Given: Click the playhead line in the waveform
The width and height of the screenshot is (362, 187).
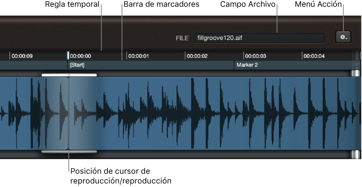Looking at the screenshot, I should click(x=69, y=113).
